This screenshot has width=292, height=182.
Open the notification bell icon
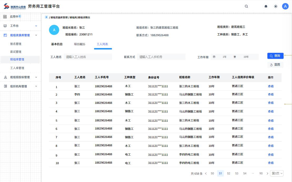pyautogui.click(x=266, y=6)
